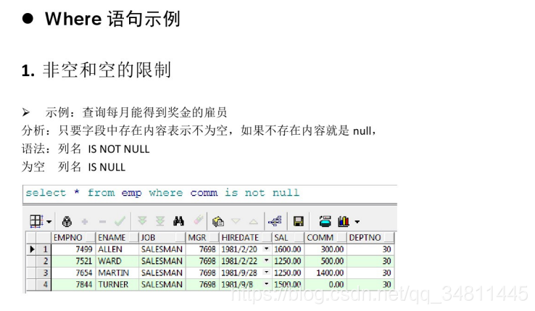Click the WARD name cell
Image resolution: width=535 pixels, height=311 pixels.
pos(117,261)
